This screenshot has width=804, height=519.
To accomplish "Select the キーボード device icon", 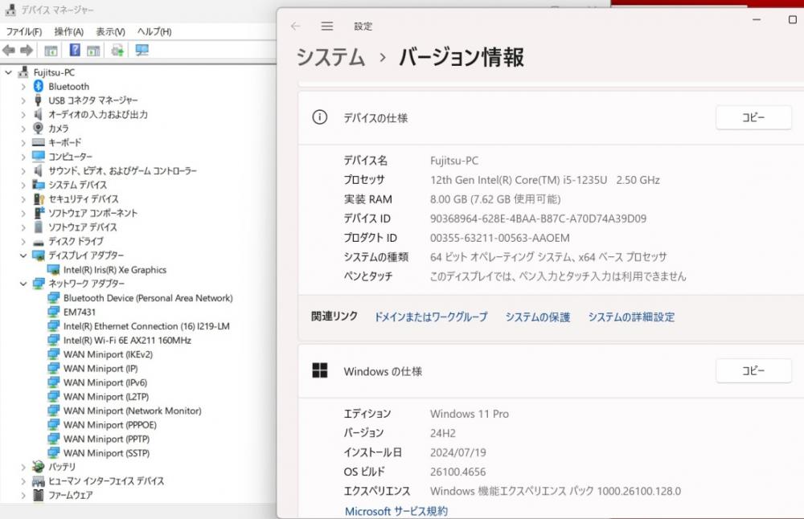I will point(39,142).
